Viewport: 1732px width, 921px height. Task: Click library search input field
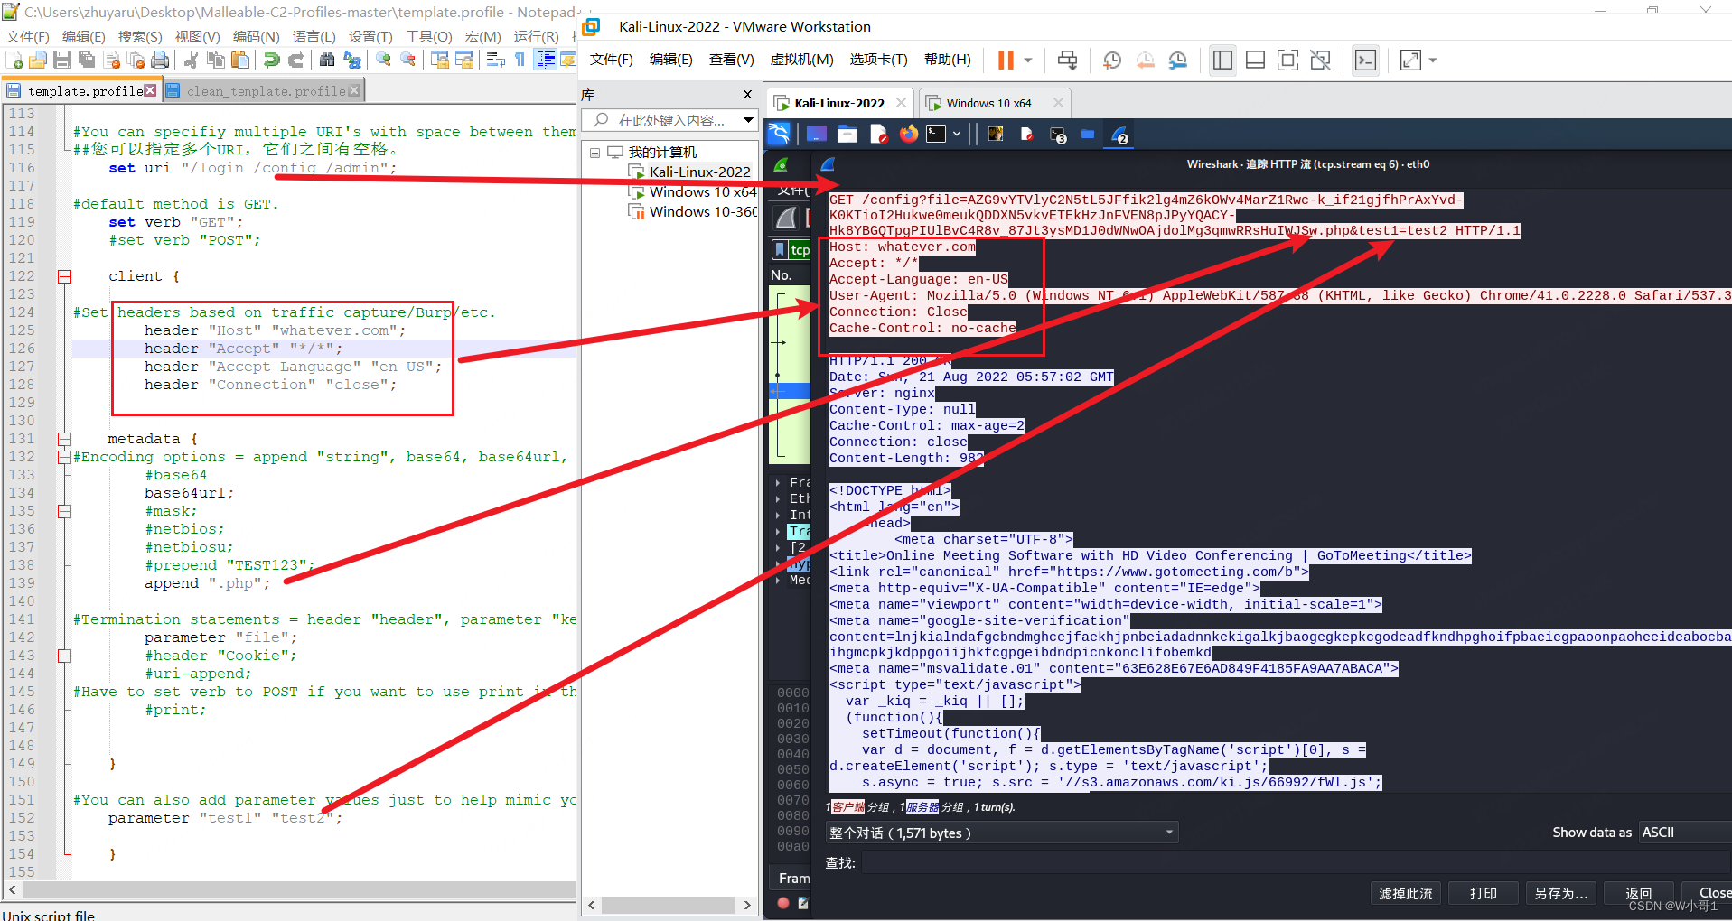(670, 120)
